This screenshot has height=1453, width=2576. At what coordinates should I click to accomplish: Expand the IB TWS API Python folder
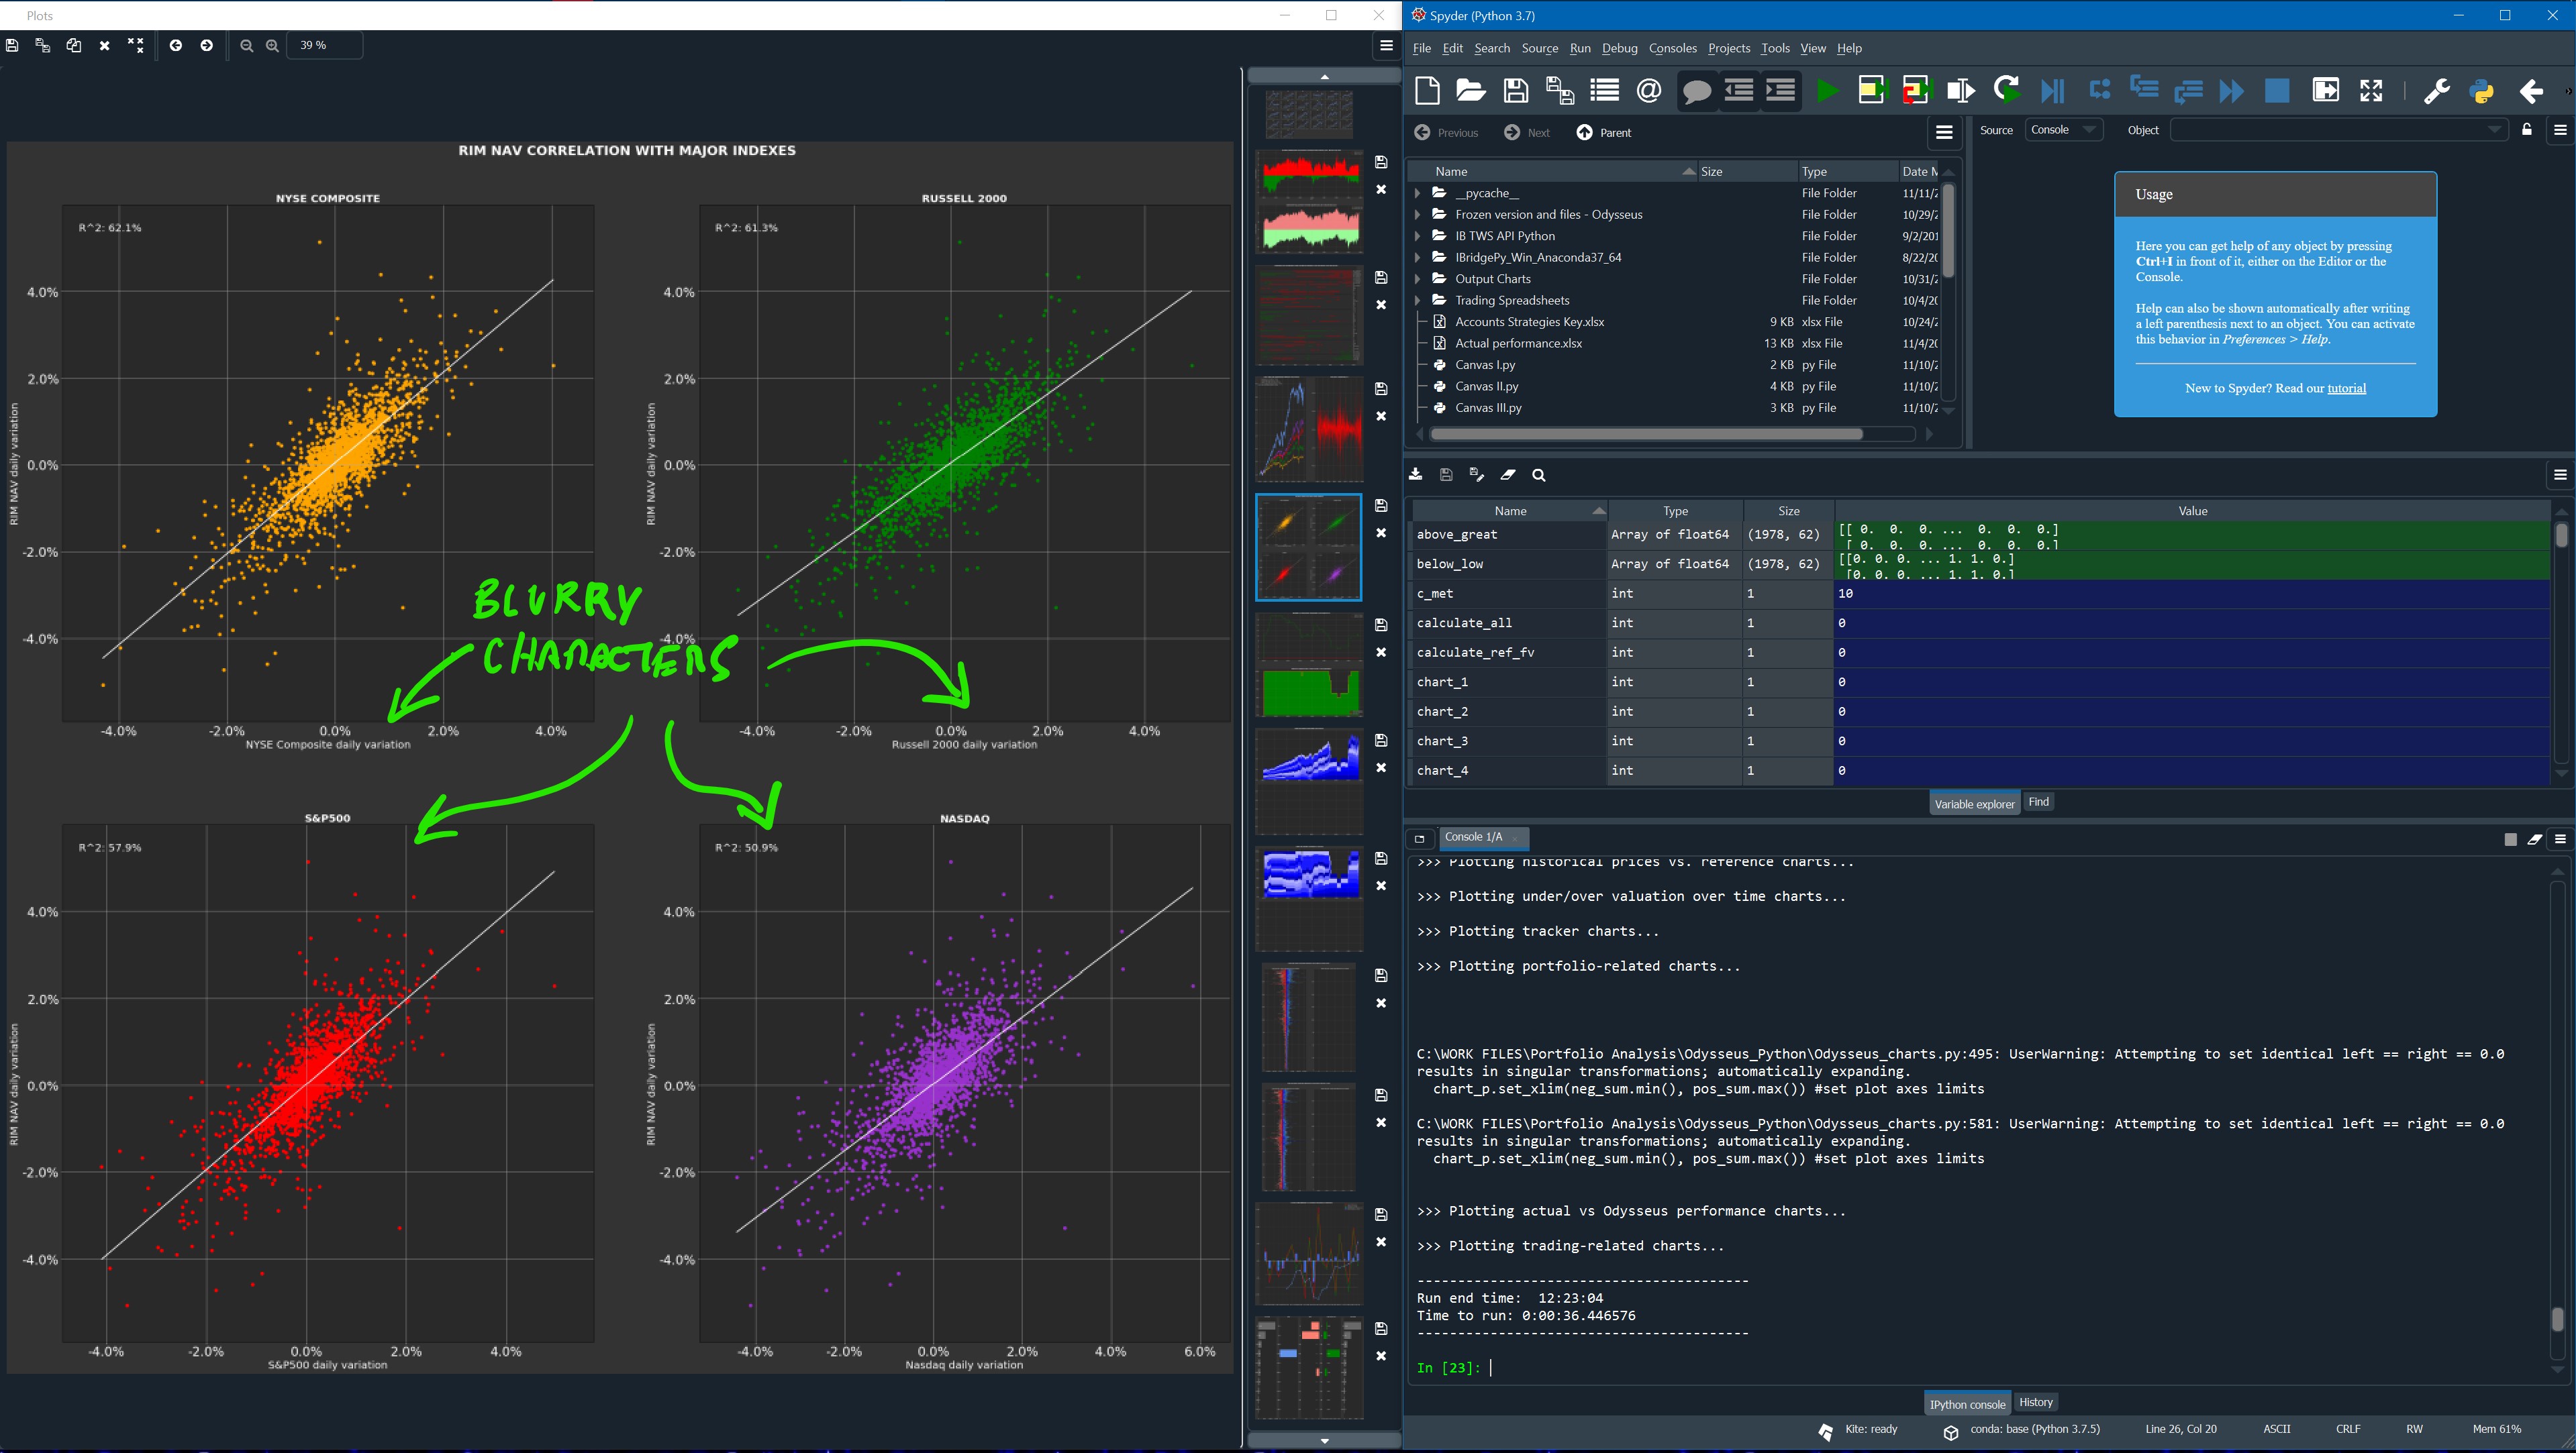pyautogui.click(x=1418, y=236)
